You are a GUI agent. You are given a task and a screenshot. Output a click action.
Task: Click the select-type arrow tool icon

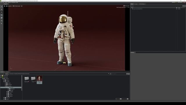coord(1,9)
